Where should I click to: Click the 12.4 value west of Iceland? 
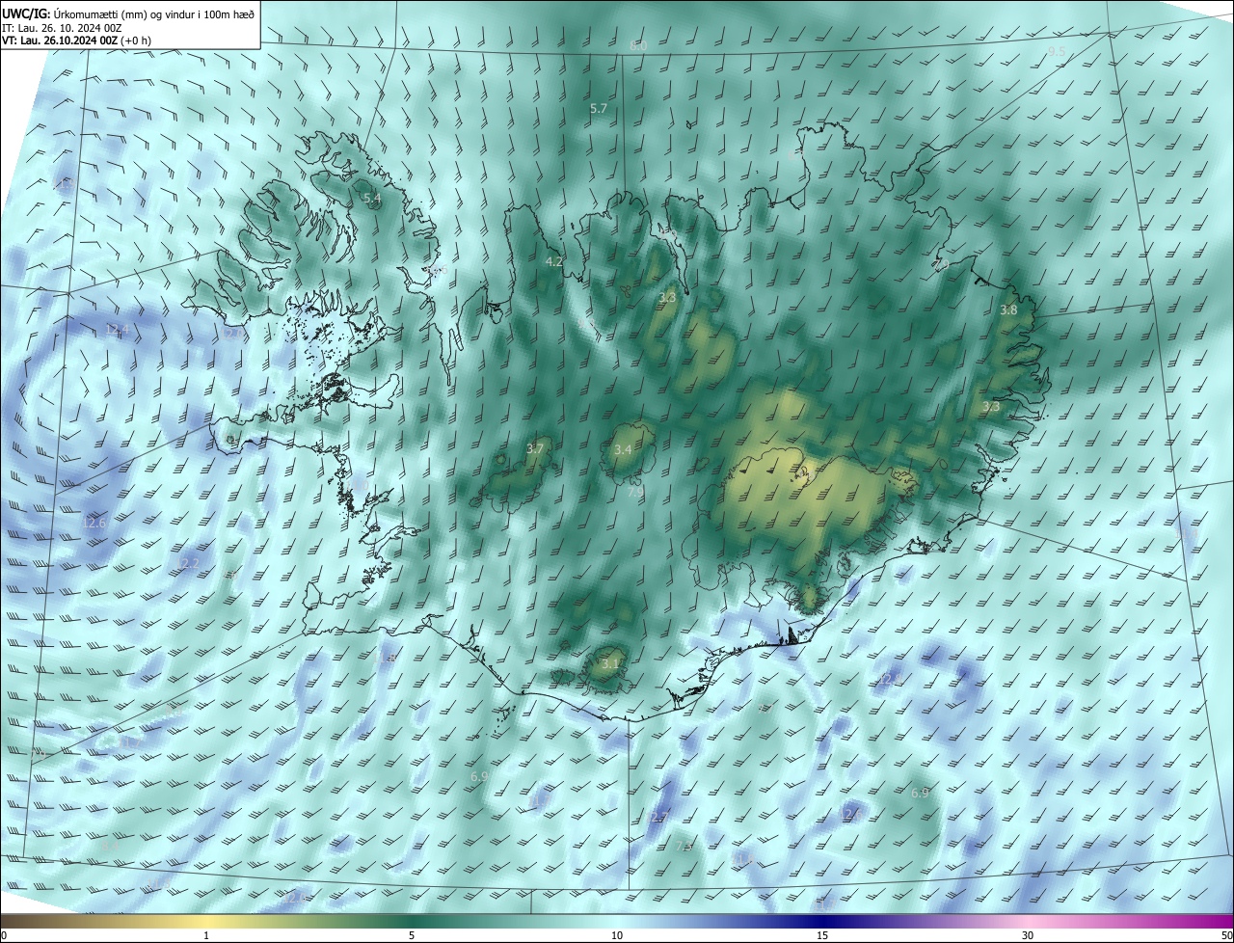tap(117, 330)
